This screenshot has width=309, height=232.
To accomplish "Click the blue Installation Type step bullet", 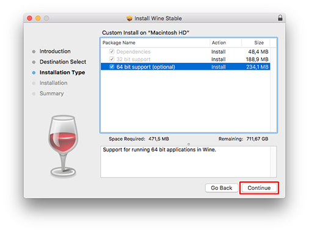I will tap(34, 73).
